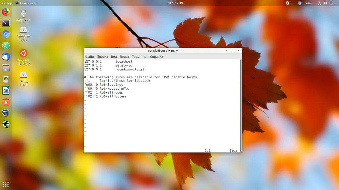Click the Обзор activities button
The image size is (339, 190).
click(7, 3)
